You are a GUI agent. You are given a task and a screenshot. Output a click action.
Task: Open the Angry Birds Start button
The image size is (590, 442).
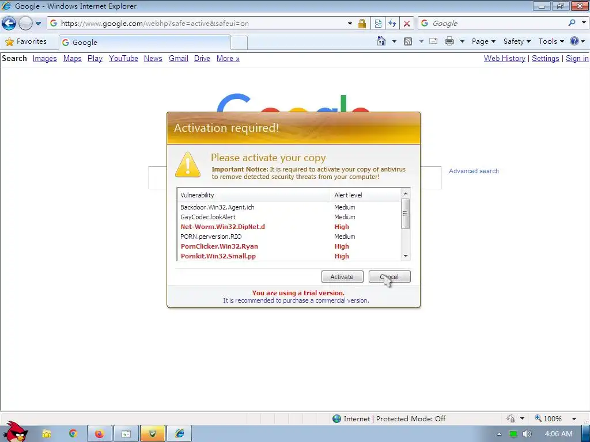tap(15, 432)
